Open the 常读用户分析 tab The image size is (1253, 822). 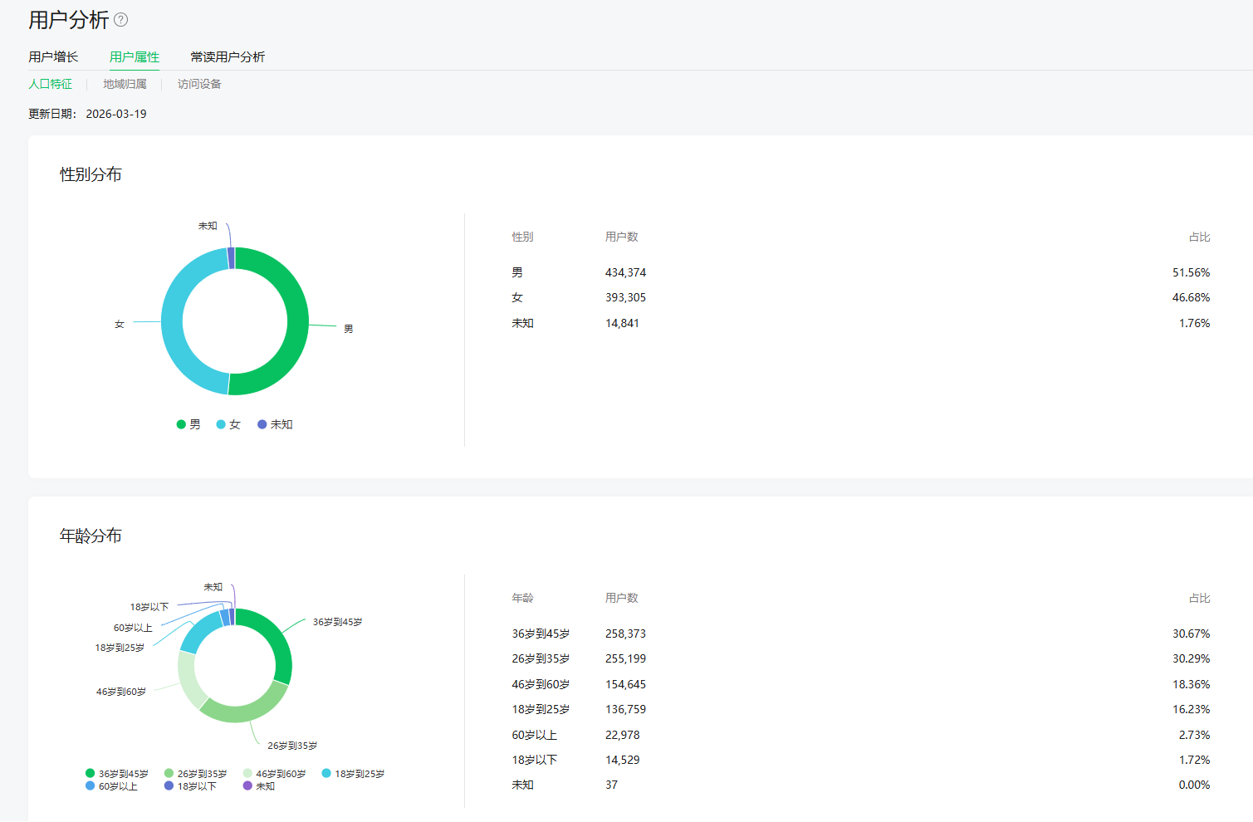coord(228,56)
